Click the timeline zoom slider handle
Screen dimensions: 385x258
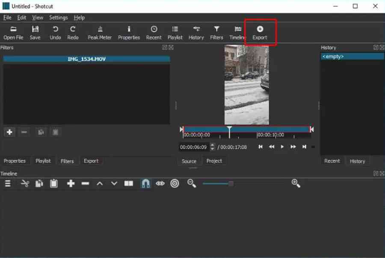(231, 184)
